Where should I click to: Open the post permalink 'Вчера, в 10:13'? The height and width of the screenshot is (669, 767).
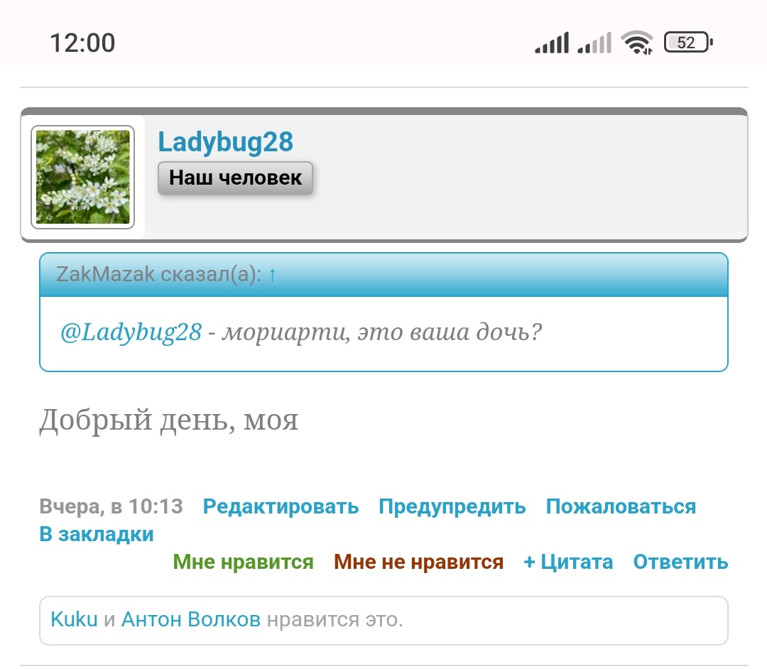[x=111, y=506]
